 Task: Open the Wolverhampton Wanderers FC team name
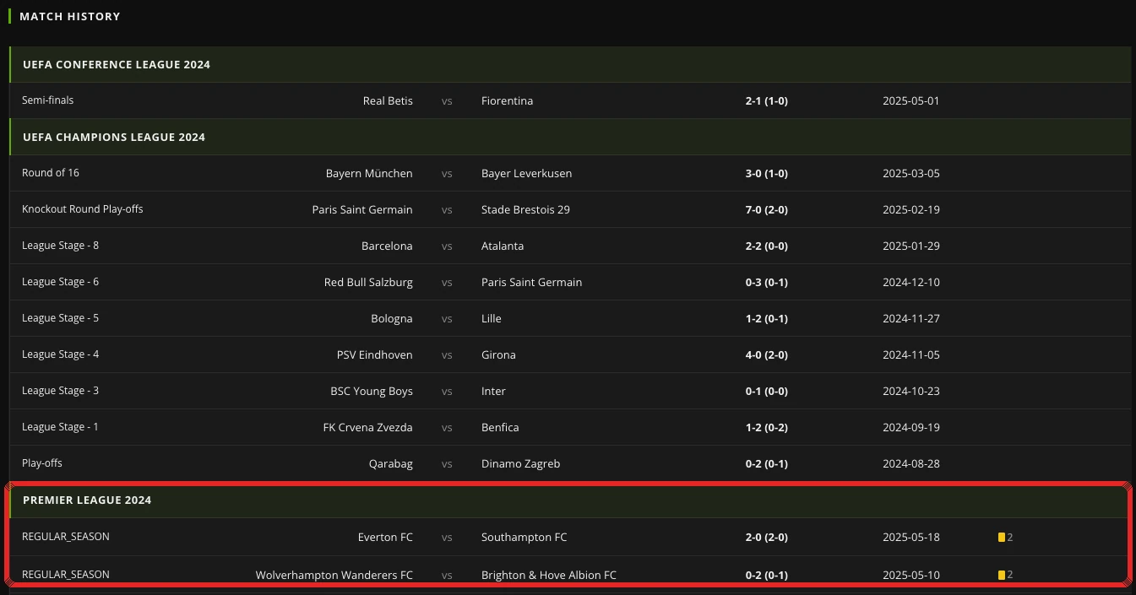[334, 575]
